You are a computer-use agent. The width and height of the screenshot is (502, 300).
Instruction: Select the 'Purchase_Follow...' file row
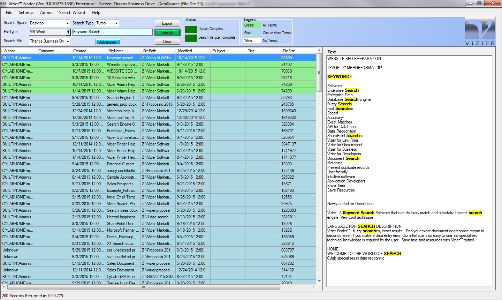[159, 131]
